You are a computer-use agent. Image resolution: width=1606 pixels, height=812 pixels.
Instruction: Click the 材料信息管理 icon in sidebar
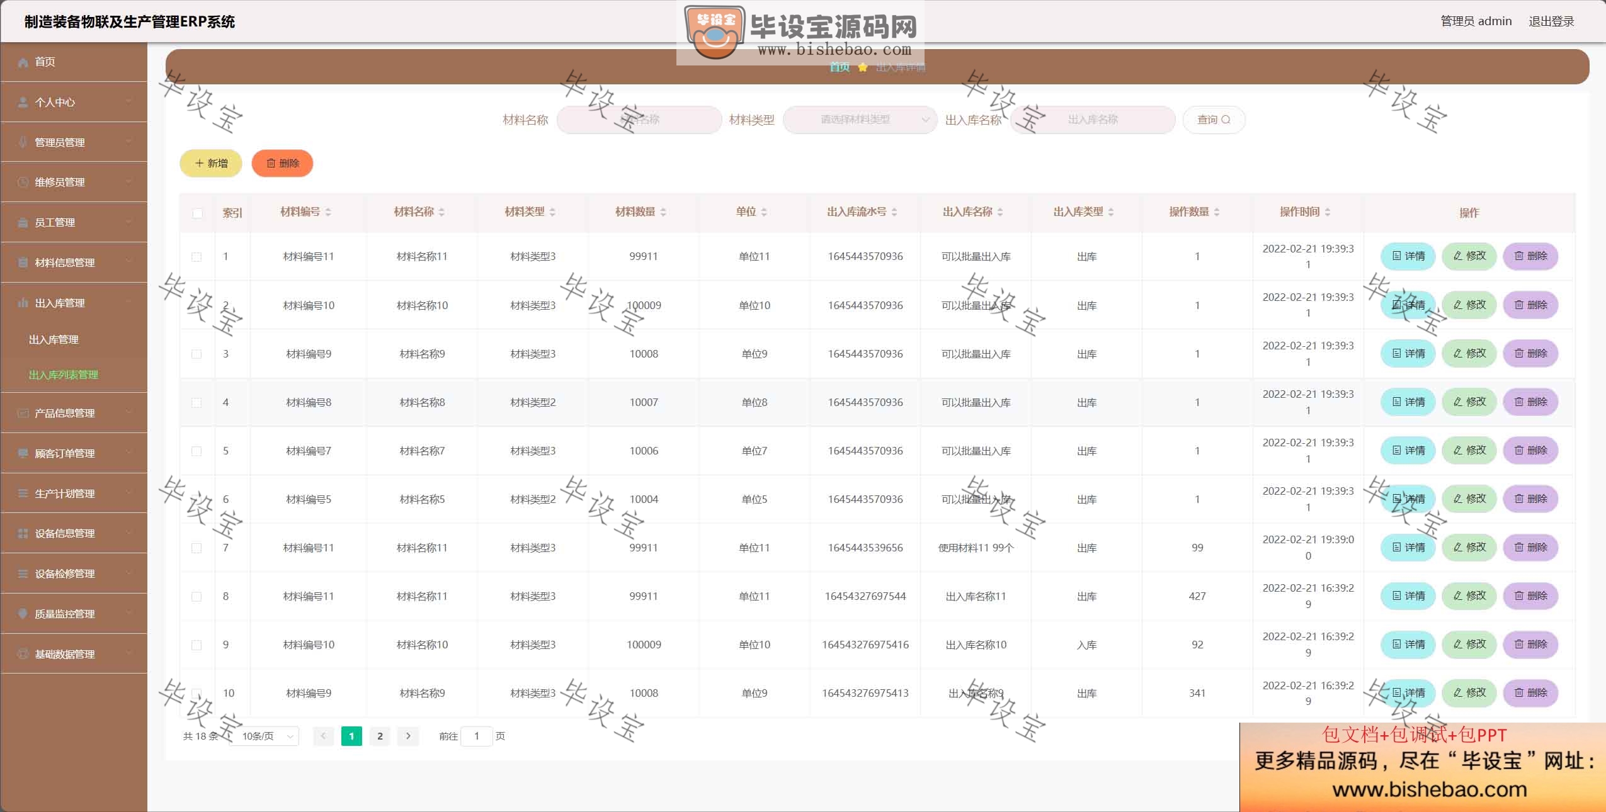point(23,262)
